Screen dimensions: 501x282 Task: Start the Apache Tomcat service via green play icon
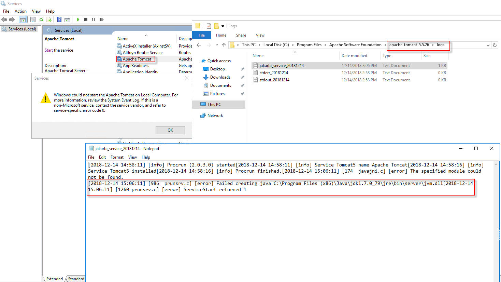tap(78, 19)
